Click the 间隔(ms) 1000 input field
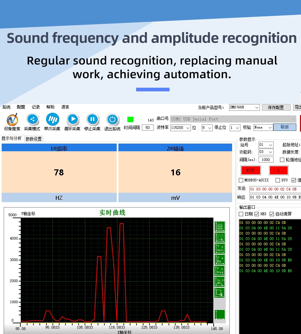Viewport: 301px width, 334px height. (x=266, y=160)
